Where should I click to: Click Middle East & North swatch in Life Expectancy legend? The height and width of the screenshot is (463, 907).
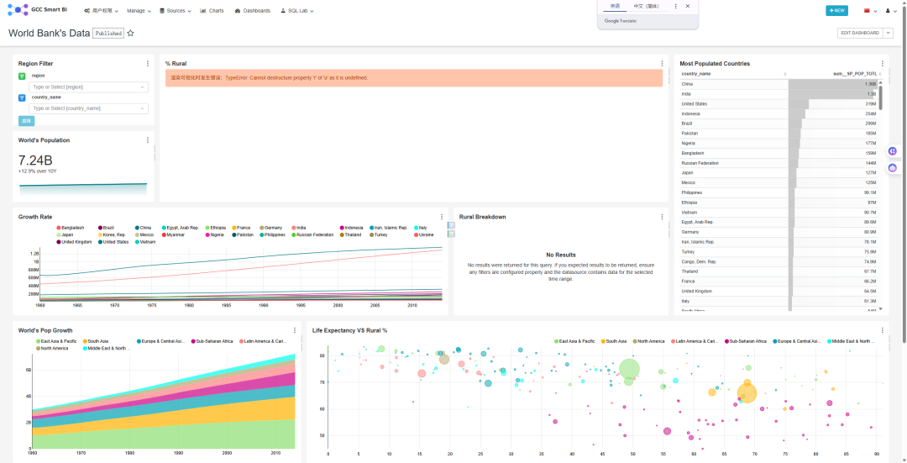point(830,341)
